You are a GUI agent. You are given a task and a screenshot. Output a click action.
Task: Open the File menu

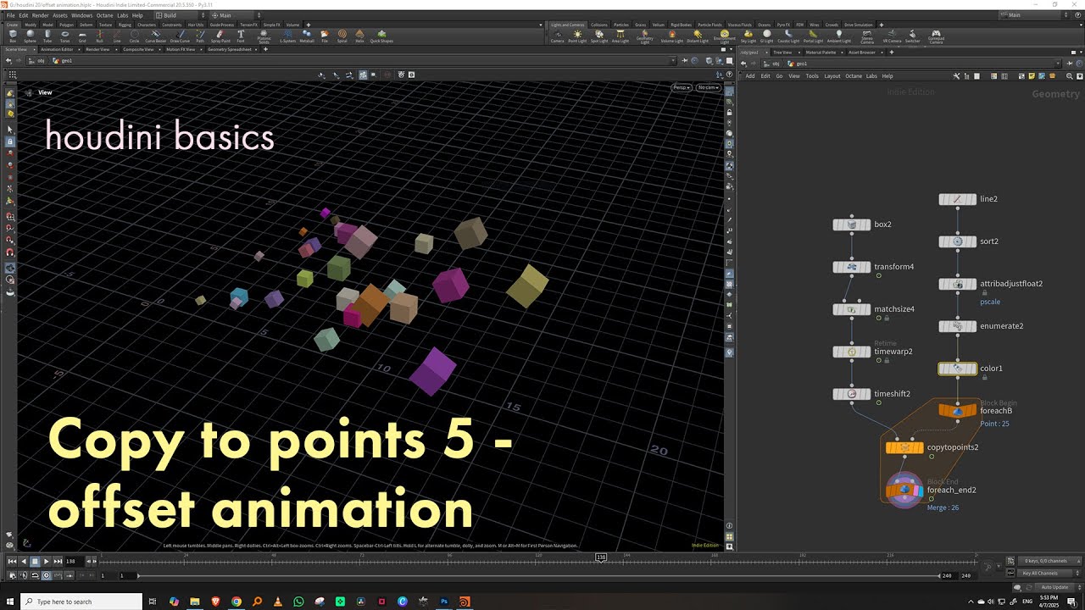[11, 15]
